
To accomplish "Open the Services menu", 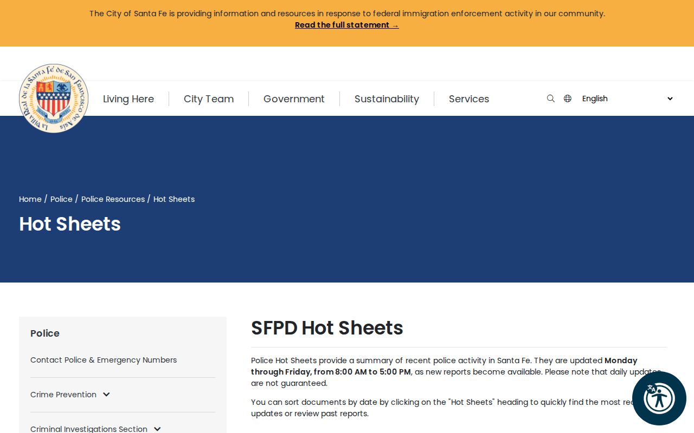I will point(469,99).
